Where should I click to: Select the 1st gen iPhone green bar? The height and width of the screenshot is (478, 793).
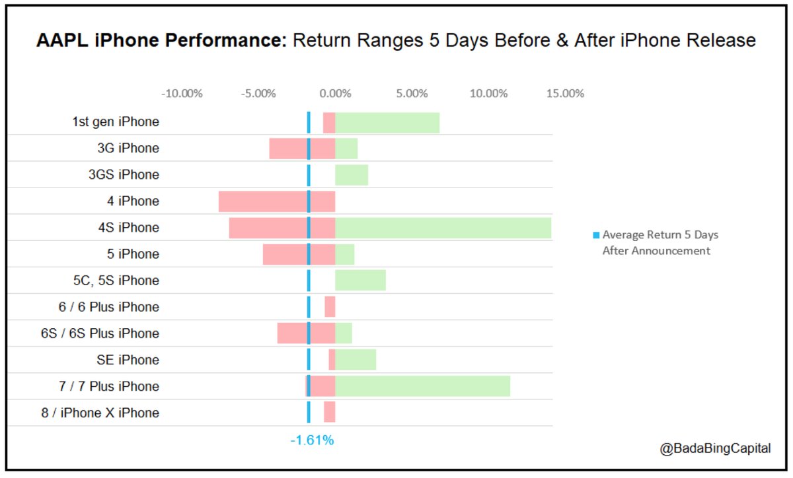pyautogui.click(x=387, y=123)
